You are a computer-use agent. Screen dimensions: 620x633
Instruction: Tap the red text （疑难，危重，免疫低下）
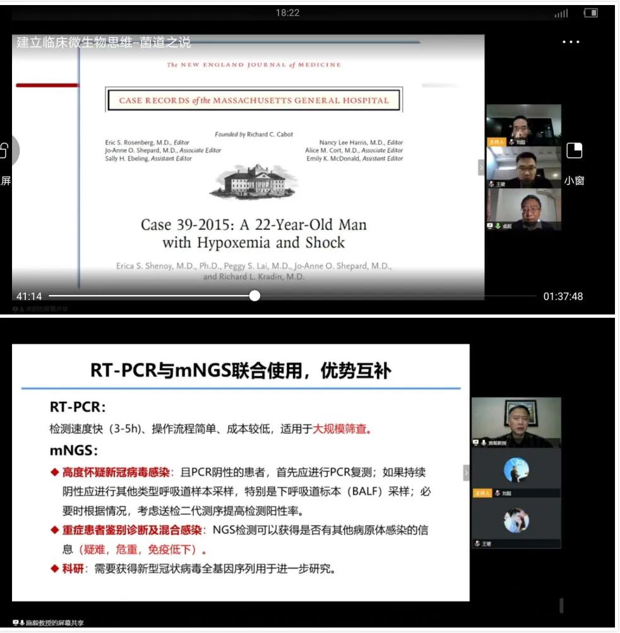point(141,550)
